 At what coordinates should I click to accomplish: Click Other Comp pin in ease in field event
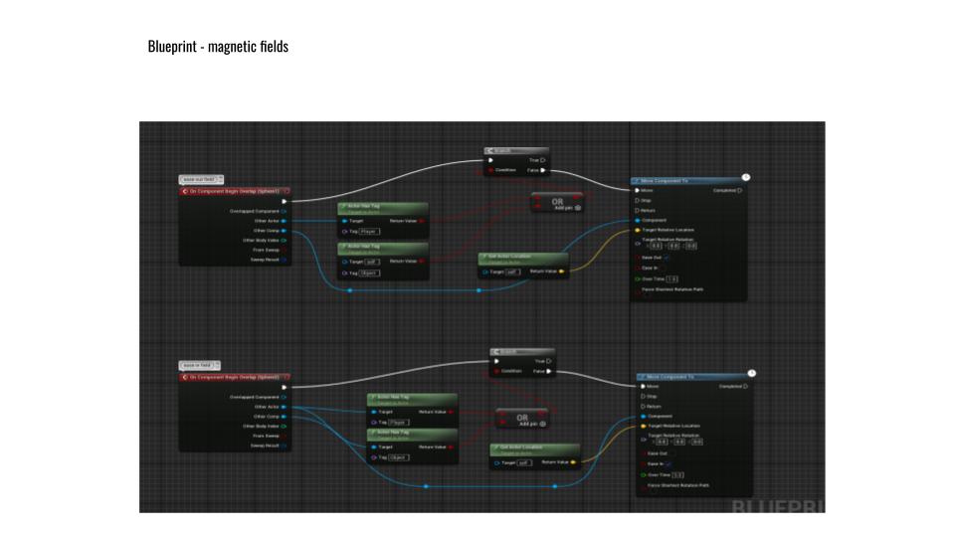coord(284,416)
